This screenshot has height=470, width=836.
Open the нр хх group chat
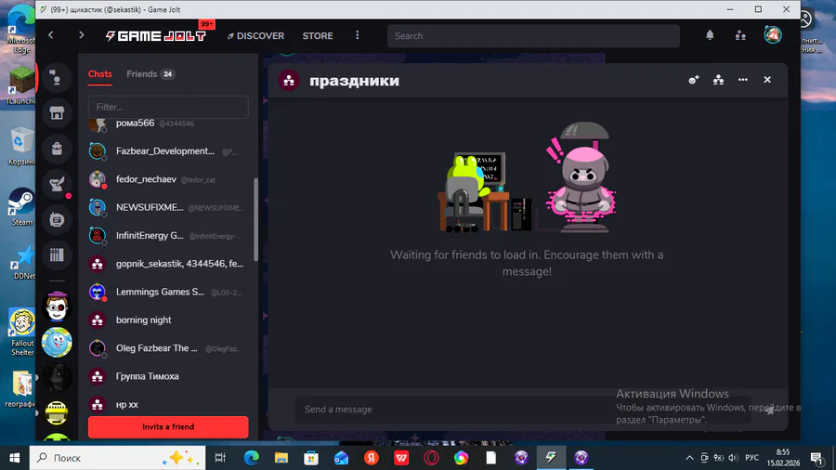(x=168, y=404)
